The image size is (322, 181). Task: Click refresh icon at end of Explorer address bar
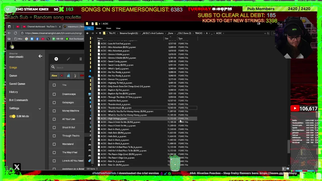pyautogui.click(x=268, y=33)
